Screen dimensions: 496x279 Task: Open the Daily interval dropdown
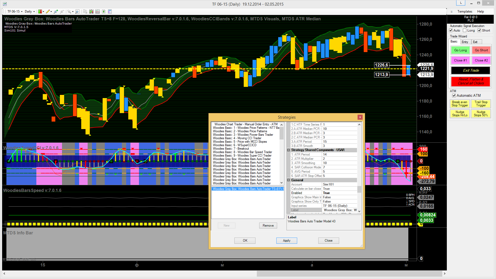(30, 11)
